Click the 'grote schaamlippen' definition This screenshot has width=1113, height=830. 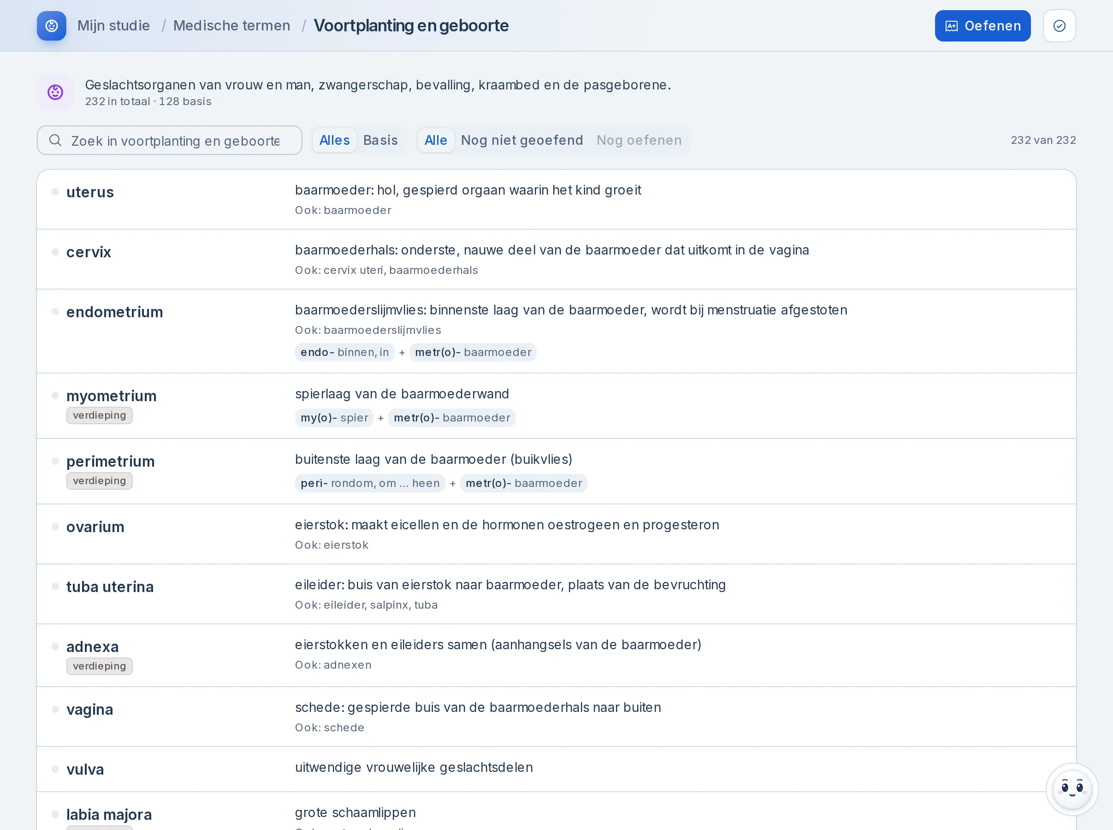click(355, 812)
